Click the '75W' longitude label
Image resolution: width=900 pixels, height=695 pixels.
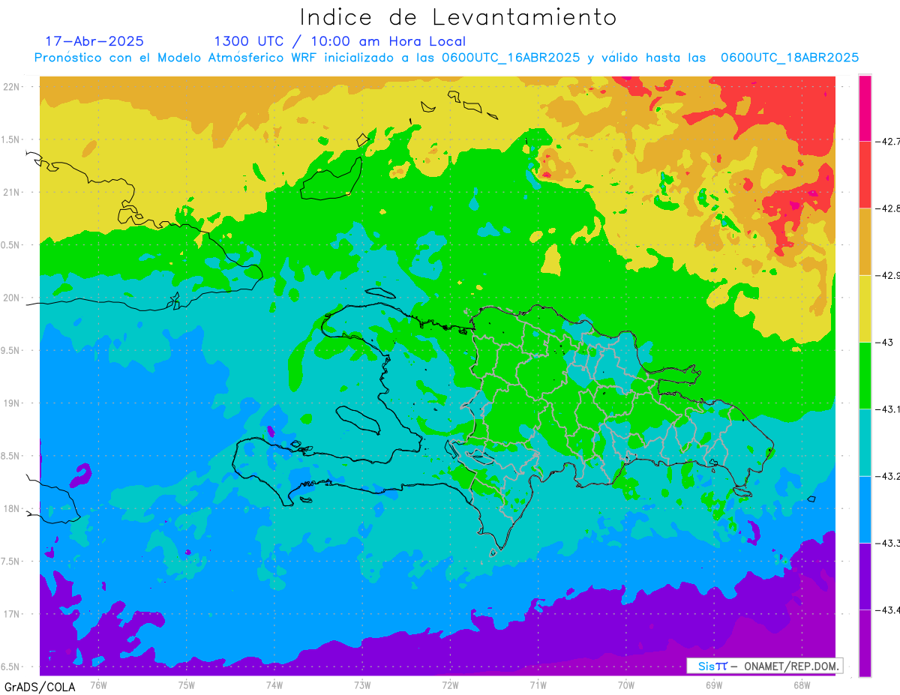(x=186, y=685)
